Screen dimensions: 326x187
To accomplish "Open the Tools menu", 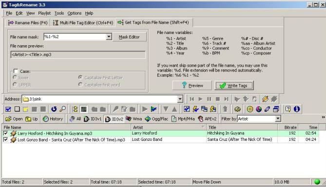I will pyautogui.click(x=59, y=13).
